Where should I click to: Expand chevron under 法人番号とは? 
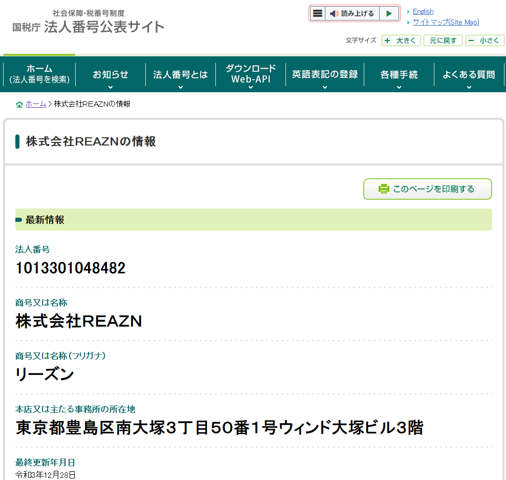pos(181,87)
